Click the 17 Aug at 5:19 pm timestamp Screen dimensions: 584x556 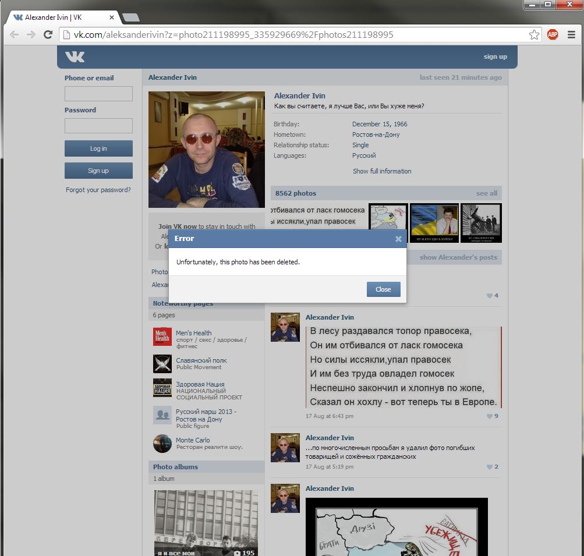point(330,466)
